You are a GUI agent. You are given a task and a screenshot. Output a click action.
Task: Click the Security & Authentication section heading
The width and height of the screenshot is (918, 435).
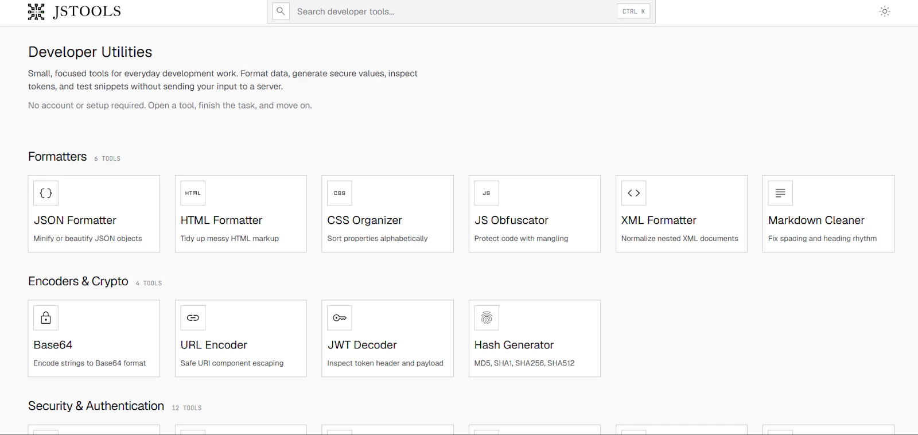pyautogui.click(x=96, y=406)
